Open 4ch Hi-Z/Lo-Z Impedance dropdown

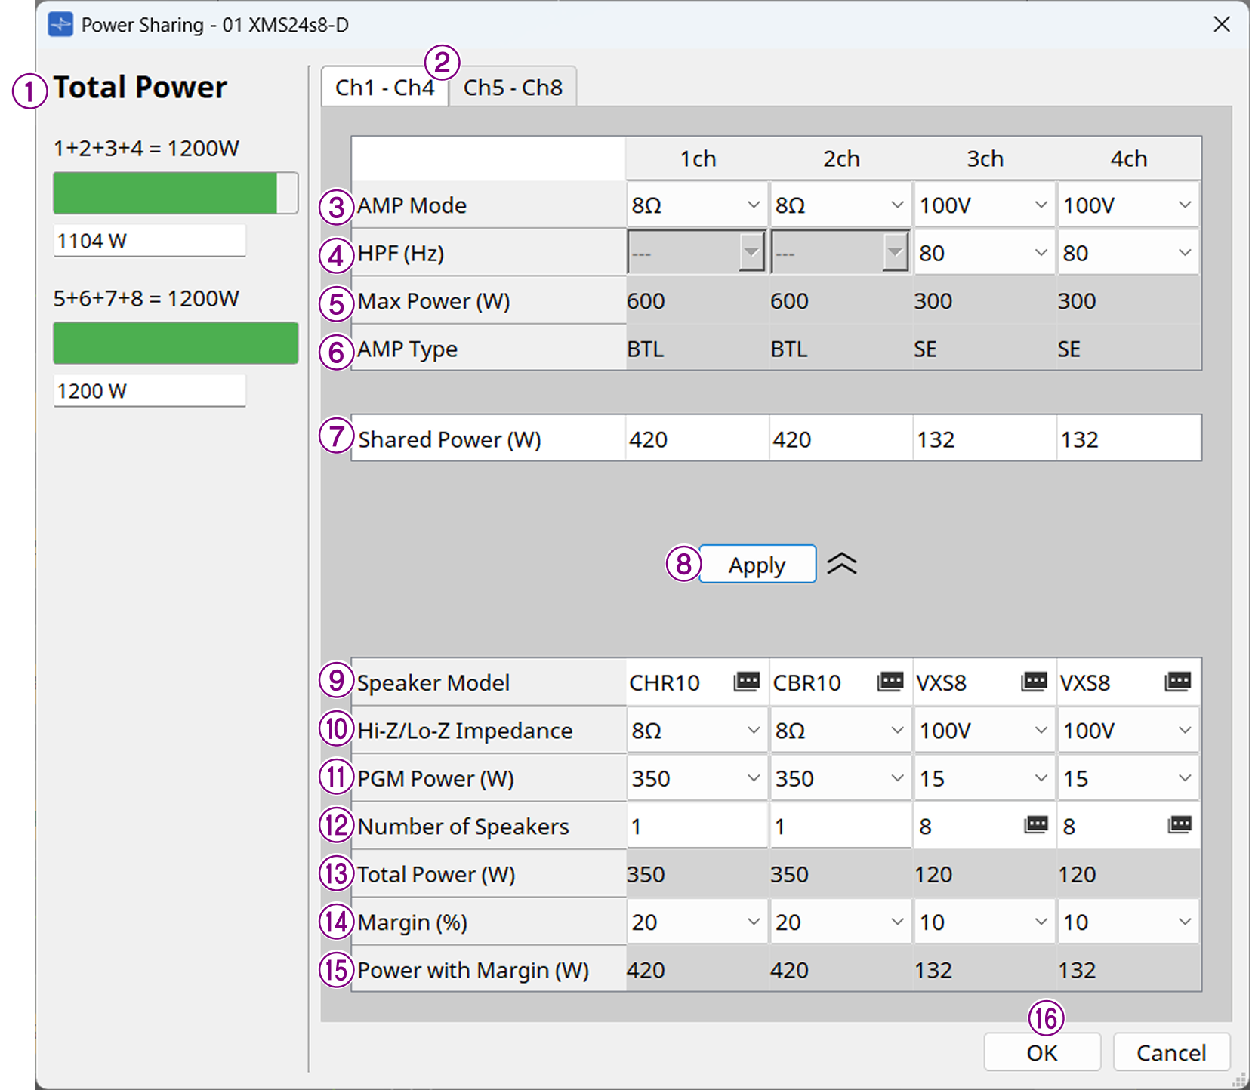(x=1127, y=730)
